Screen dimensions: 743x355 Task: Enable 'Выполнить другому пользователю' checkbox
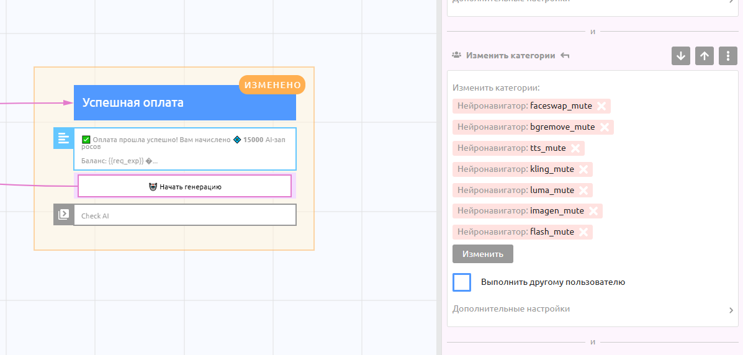462,282
